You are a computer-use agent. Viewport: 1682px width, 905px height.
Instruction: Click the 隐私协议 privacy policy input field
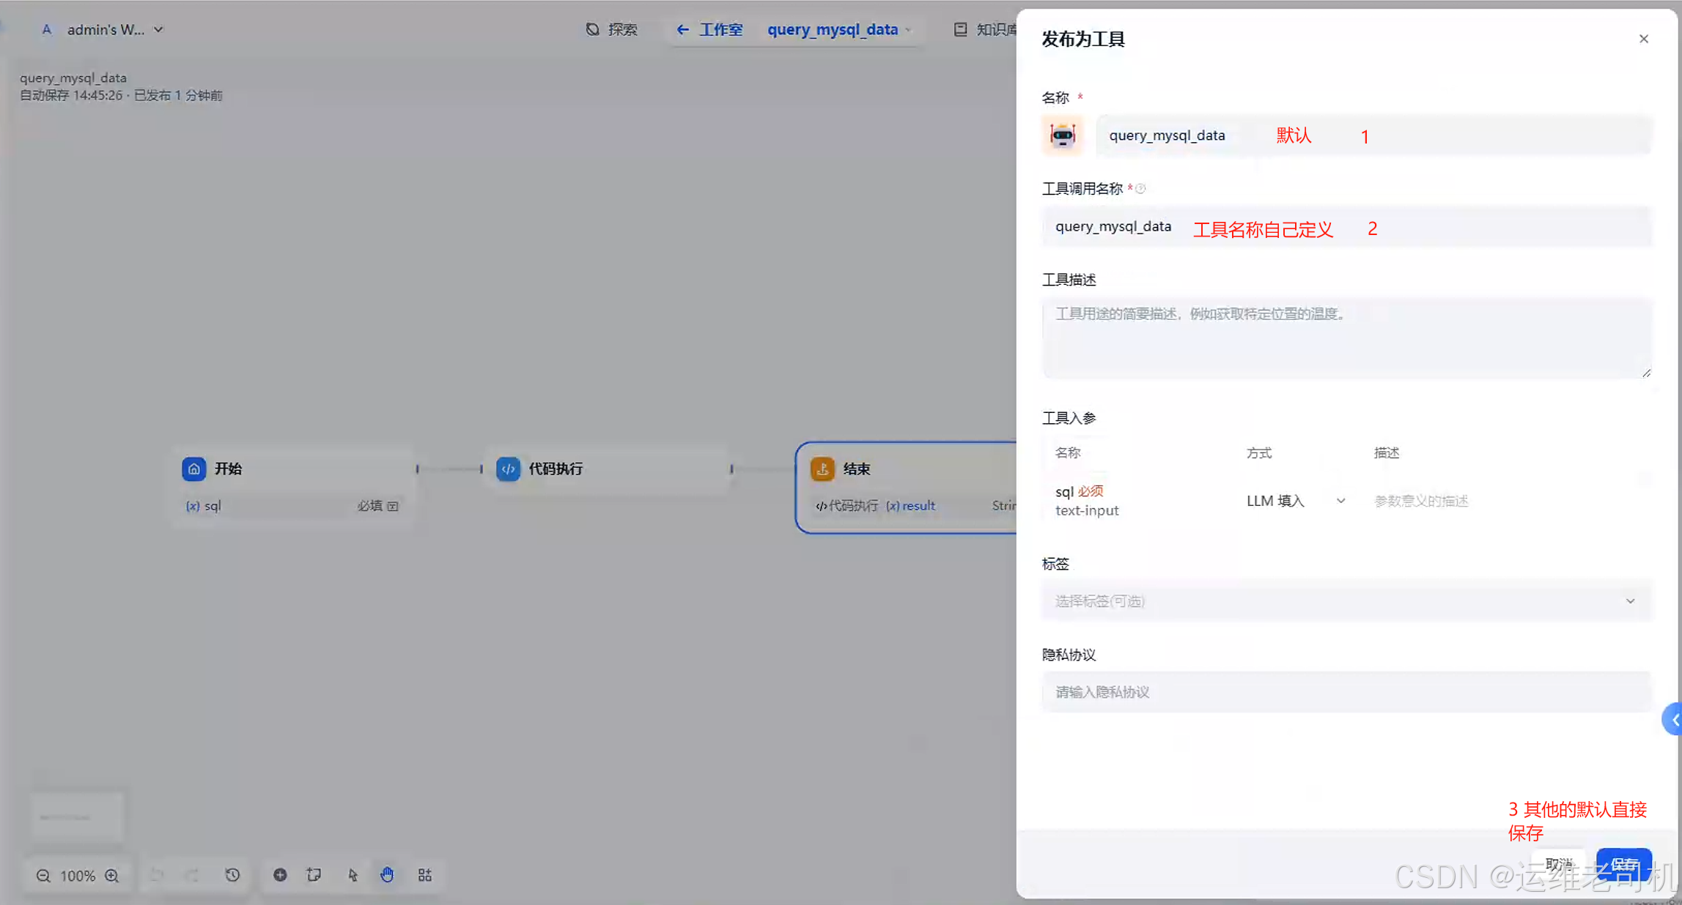pyautogui.click(x=1346, y=692)
